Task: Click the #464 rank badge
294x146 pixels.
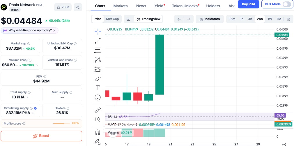Action: (x=15, y=10)
